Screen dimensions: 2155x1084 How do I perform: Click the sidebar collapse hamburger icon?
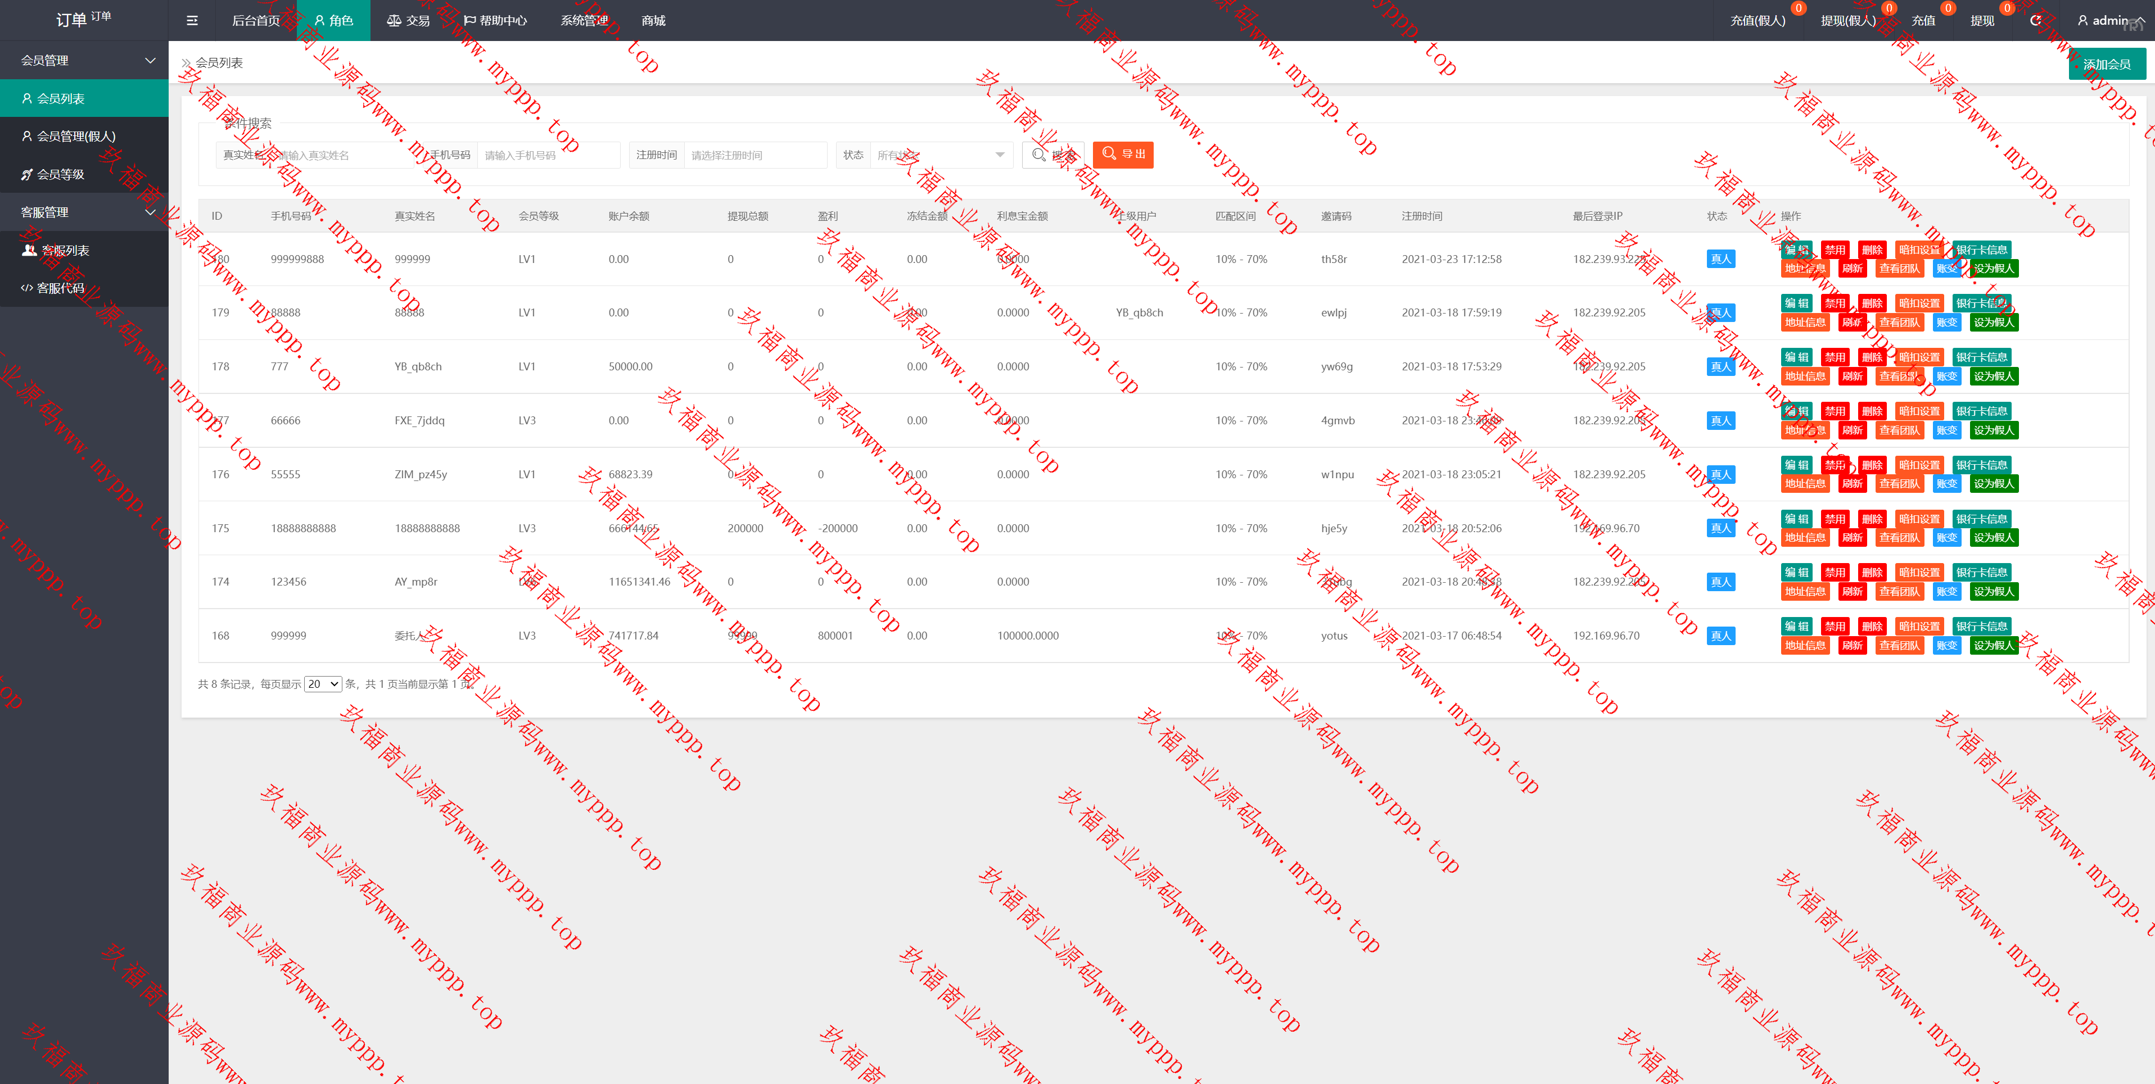coord(192,21)
